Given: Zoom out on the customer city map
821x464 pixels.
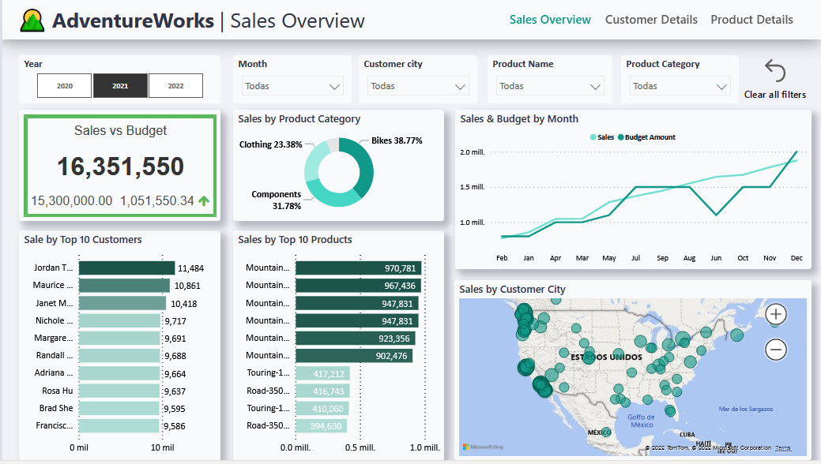Looking at the screenshot, I should 775,349.
